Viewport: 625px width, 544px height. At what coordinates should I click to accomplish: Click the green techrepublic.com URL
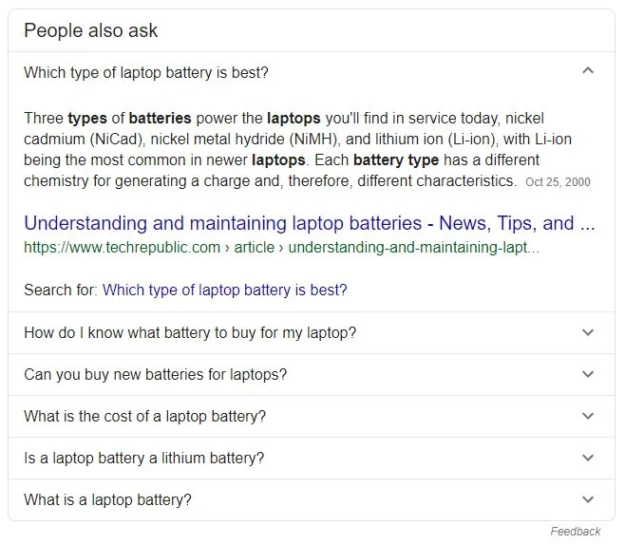tap(281, 248)
